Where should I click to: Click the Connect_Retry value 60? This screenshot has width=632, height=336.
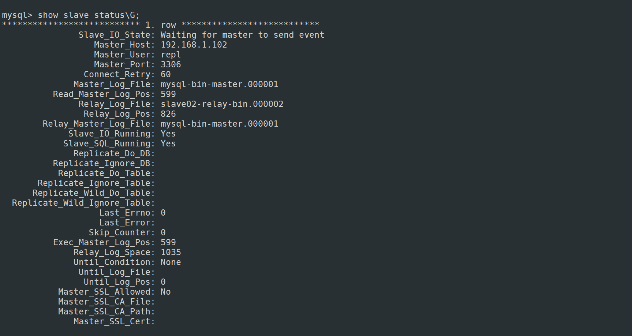tap(165, 75)
